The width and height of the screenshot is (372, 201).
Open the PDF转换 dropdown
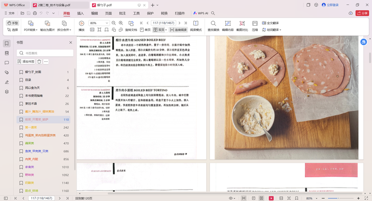30,30
